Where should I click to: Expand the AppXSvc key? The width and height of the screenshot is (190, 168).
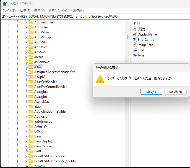tap(26, 47)
